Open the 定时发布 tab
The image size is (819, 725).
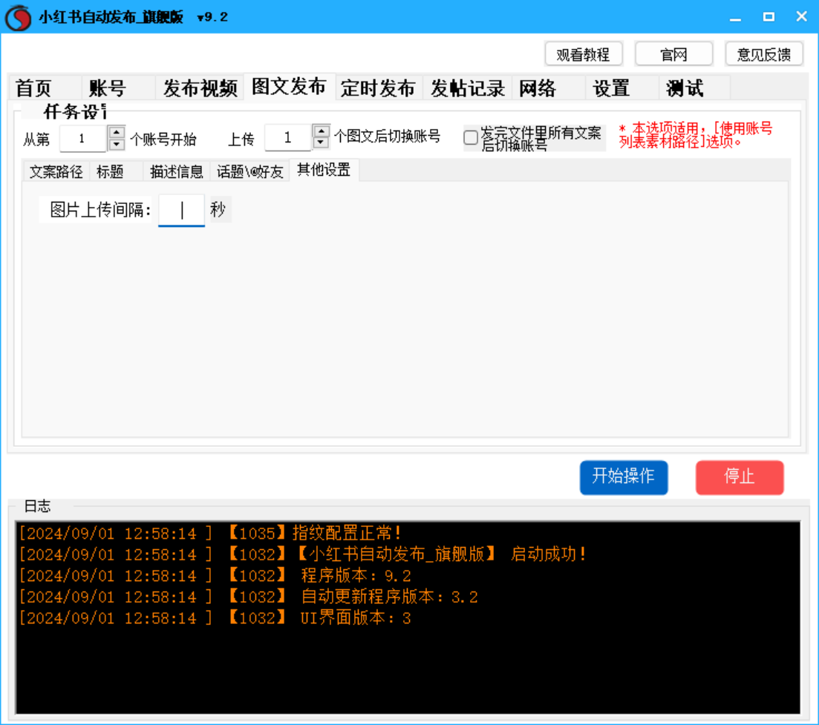pyautogui.click(x=378, y=88)
